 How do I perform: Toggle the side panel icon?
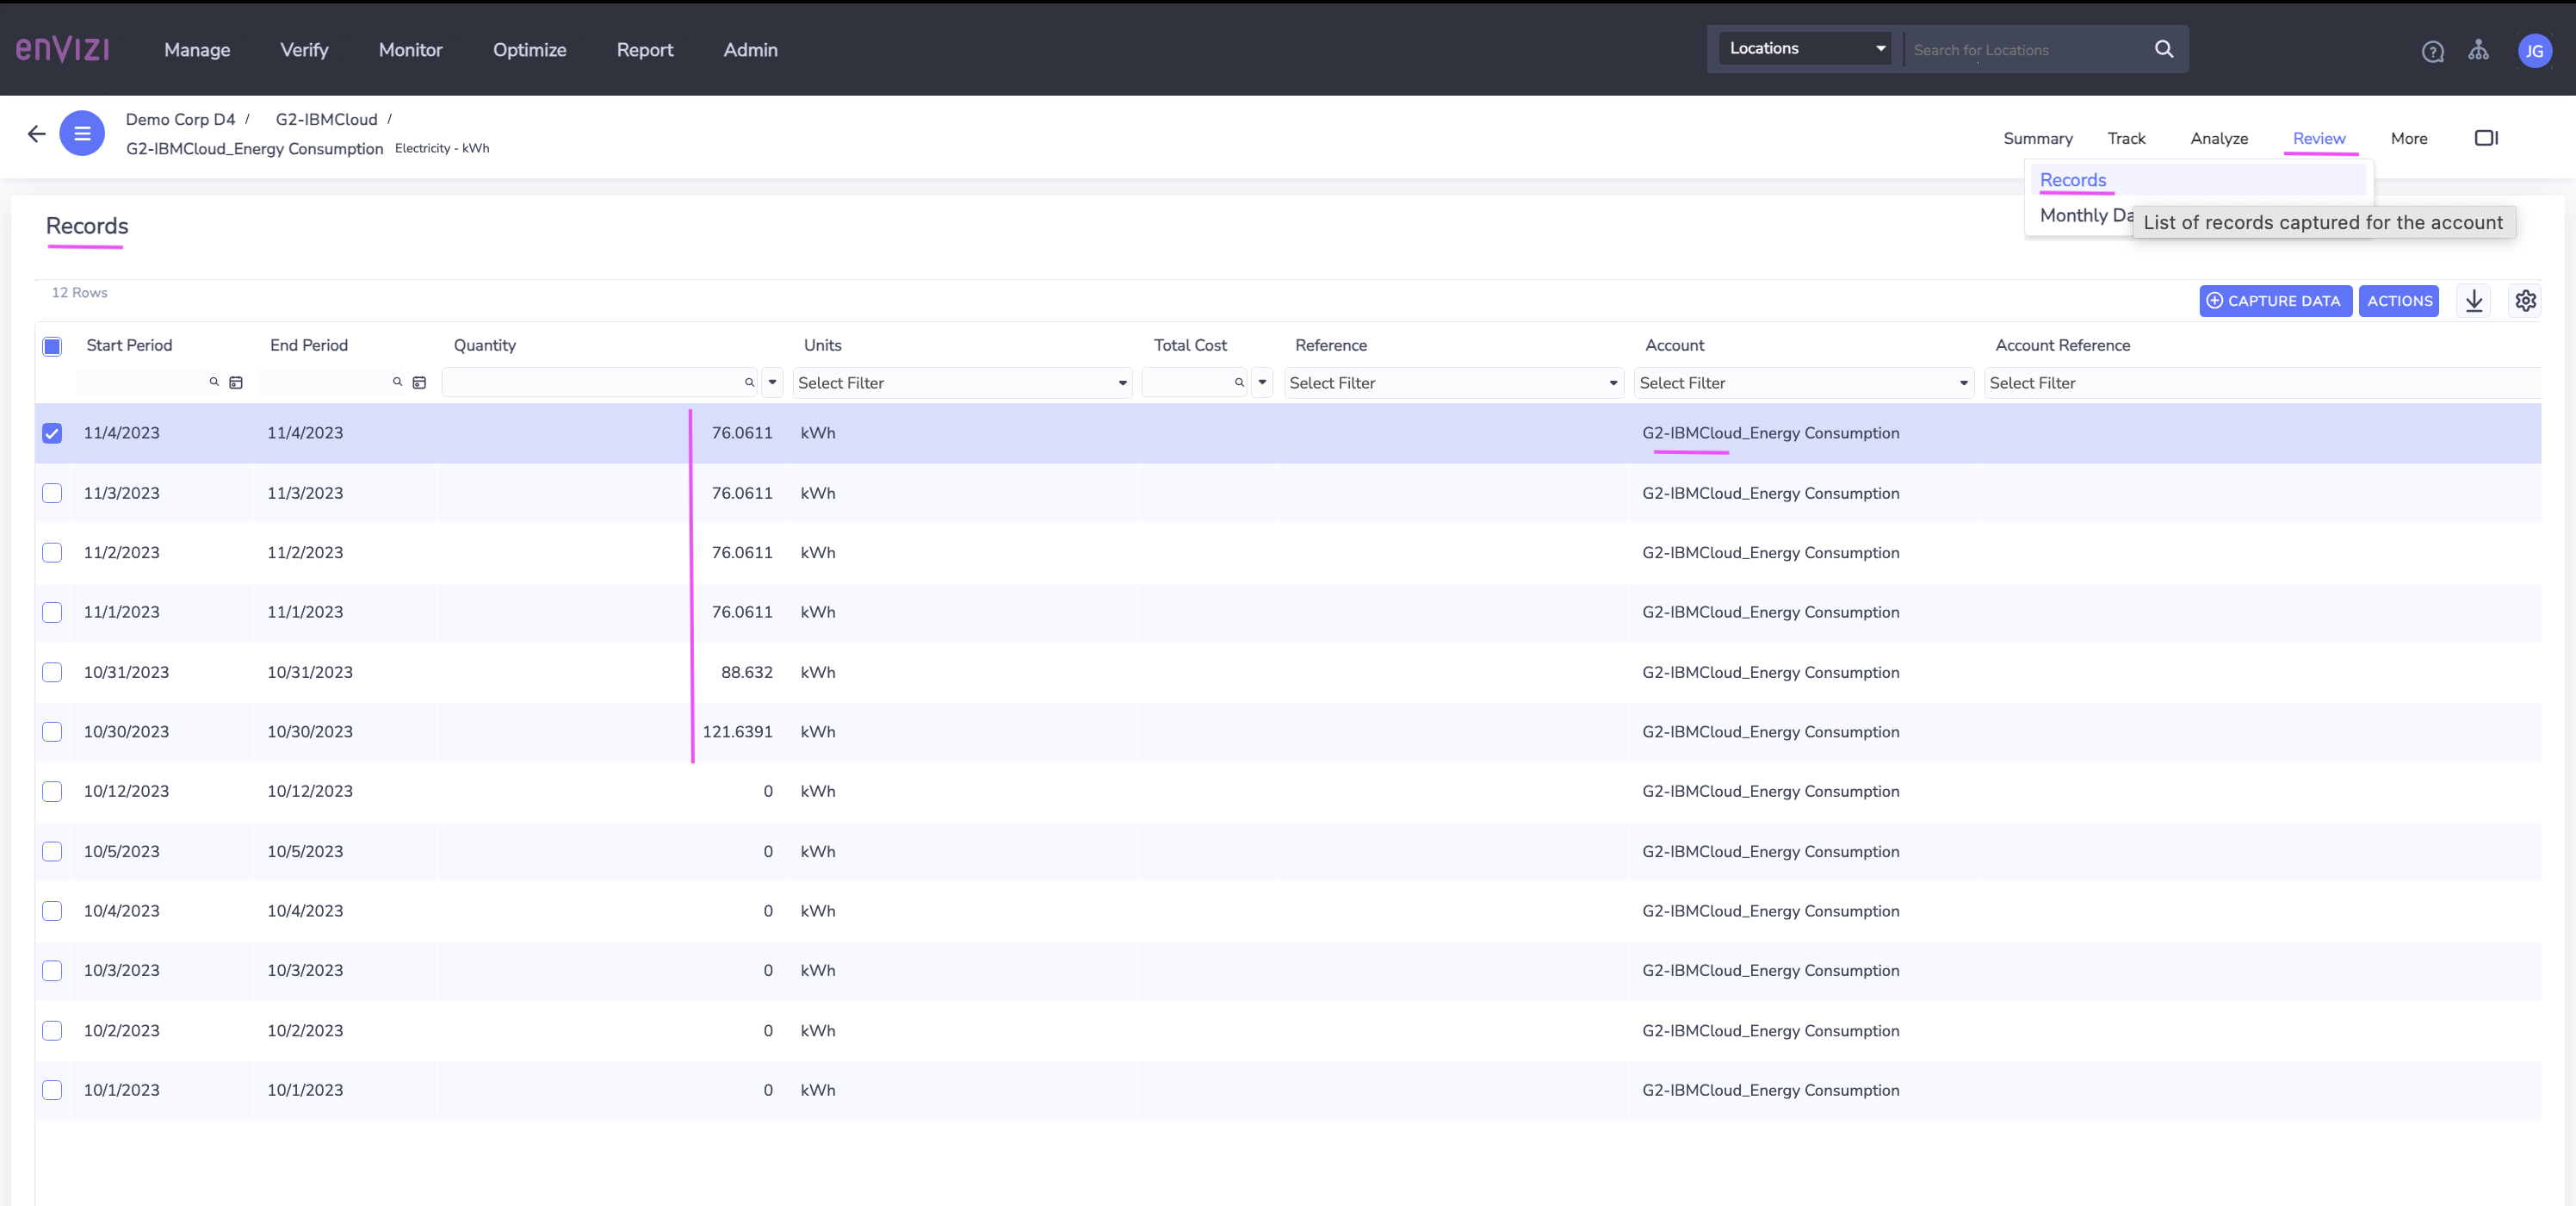[2486, 138]
